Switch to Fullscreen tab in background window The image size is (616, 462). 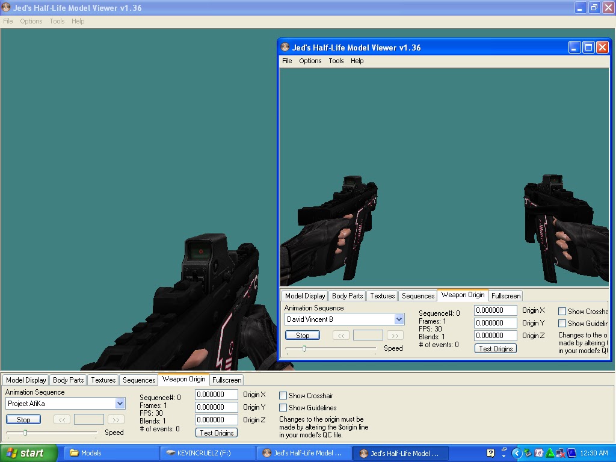click(227, 380)
